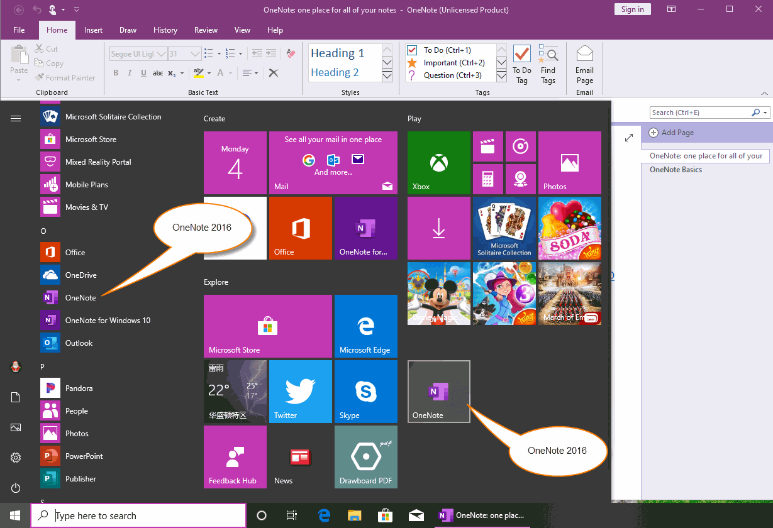Toggle full page view with the expand arrows
The width and height of the screenshot is (773, 528).
[x=628, y=138]
